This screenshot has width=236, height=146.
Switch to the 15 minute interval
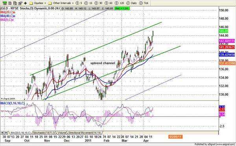click(88, 3)
